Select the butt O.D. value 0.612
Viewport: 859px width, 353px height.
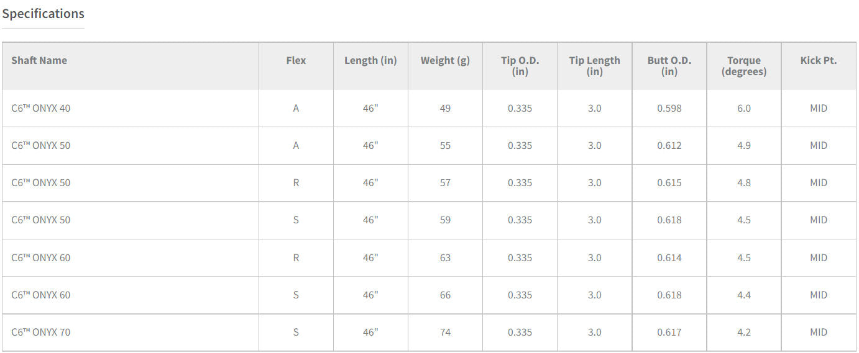669,145
